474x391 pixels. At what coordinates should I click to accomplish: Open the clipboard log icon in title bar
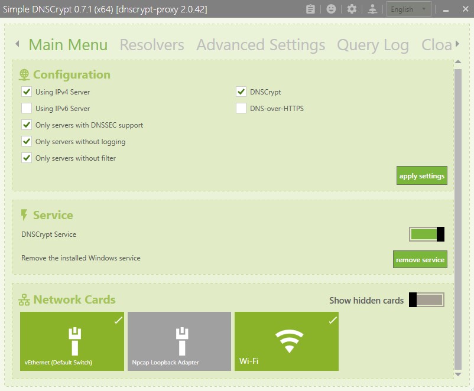click(x=310, y=9)
